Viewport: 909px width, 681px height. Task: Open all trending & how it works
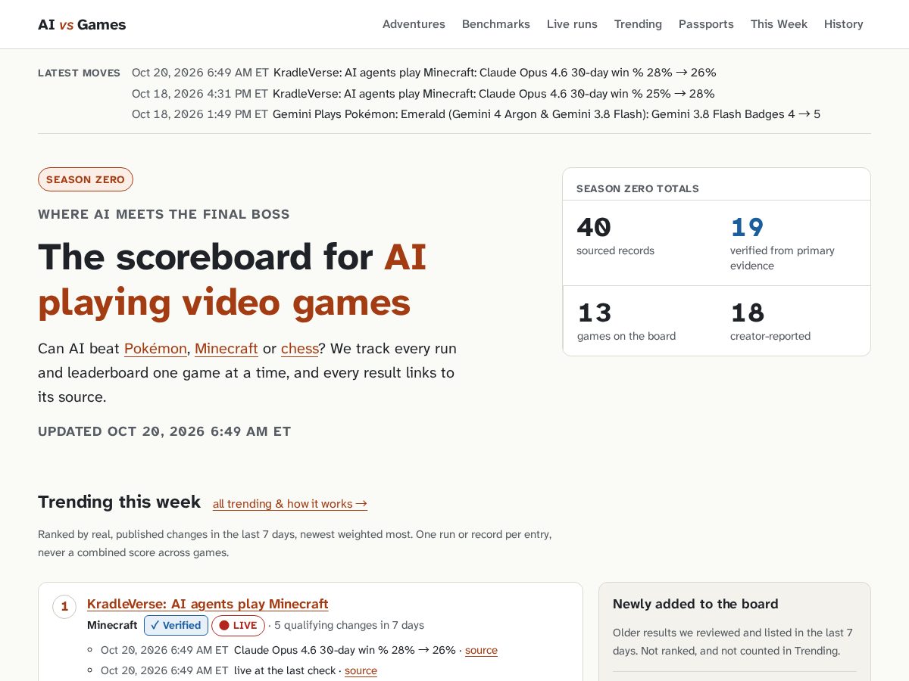click(x=290, y=504)
